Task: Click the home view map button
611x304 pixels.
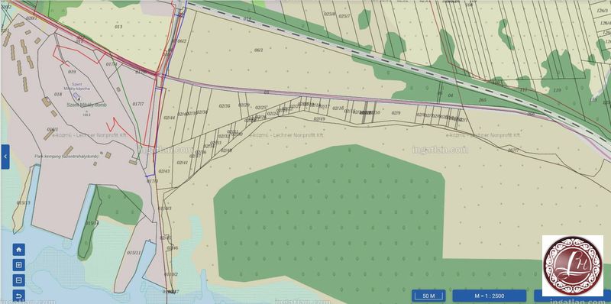Action: [x=18, y=250]
